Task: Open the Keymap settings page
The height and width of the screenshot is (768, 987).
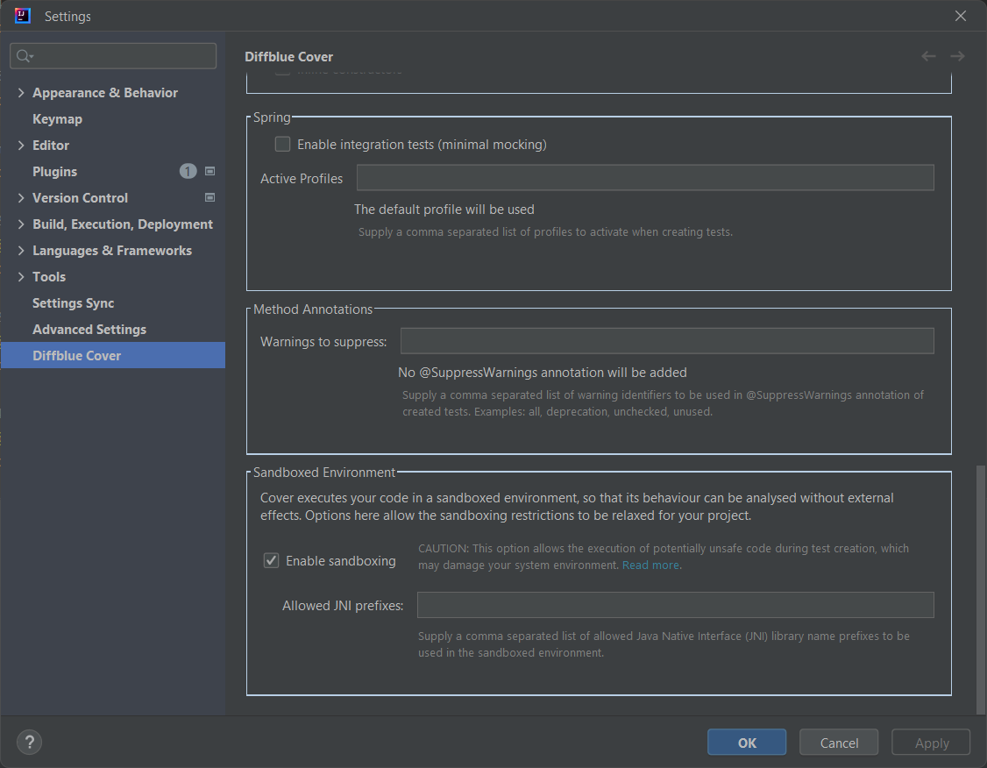Action: pos(57,119)
